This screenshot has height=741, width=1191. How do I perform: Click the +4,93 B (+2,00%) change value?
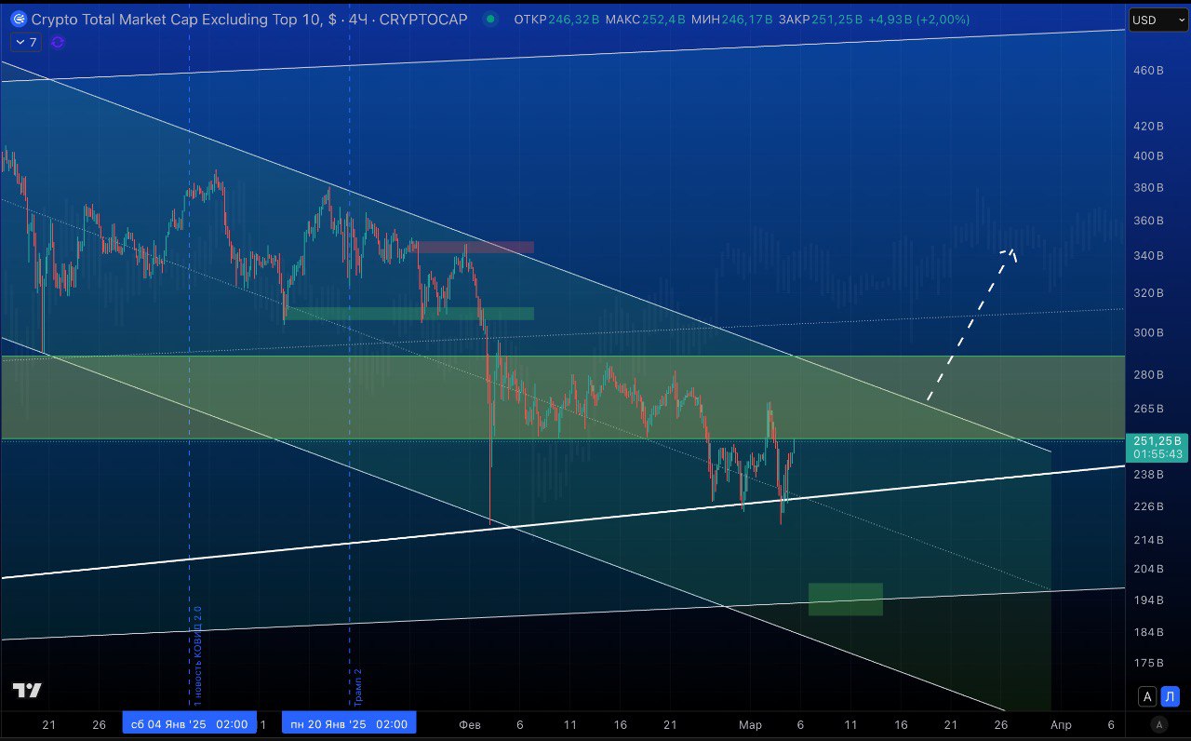(x=918, y=19)
